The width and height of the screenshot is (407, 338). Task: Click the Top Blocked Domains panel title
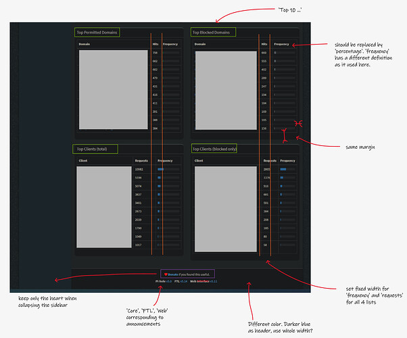[212, 32]
